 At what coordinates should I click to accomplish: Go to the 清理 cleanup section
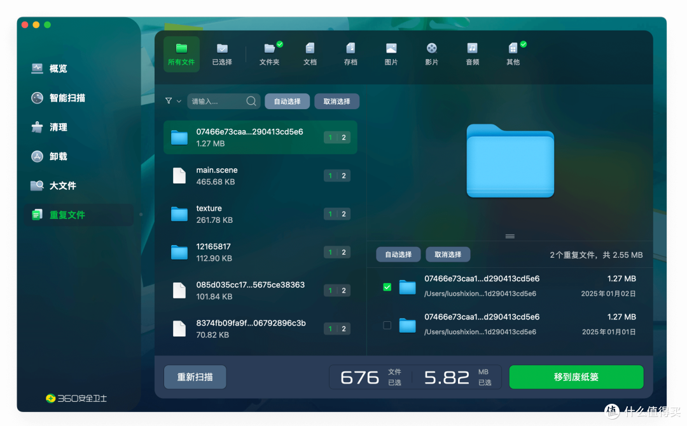click(x=49, y=127)
